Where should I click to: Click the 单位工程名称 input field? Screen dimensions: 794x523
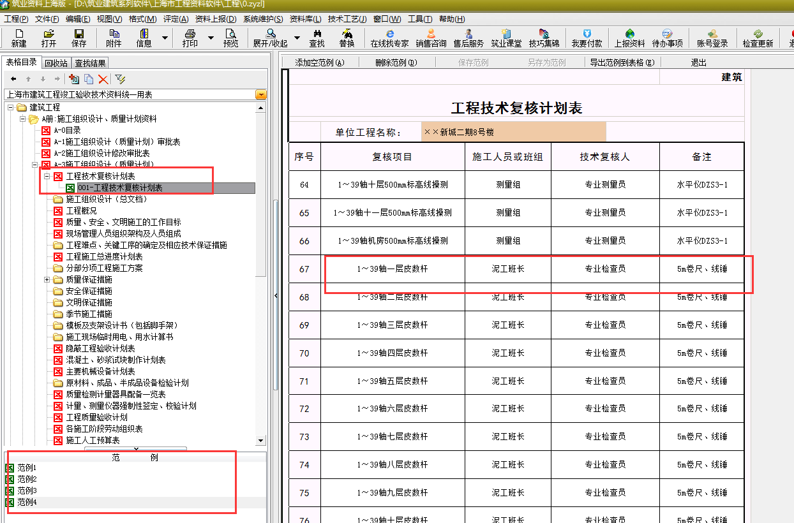pyautogui.click(x=513, y=132)
